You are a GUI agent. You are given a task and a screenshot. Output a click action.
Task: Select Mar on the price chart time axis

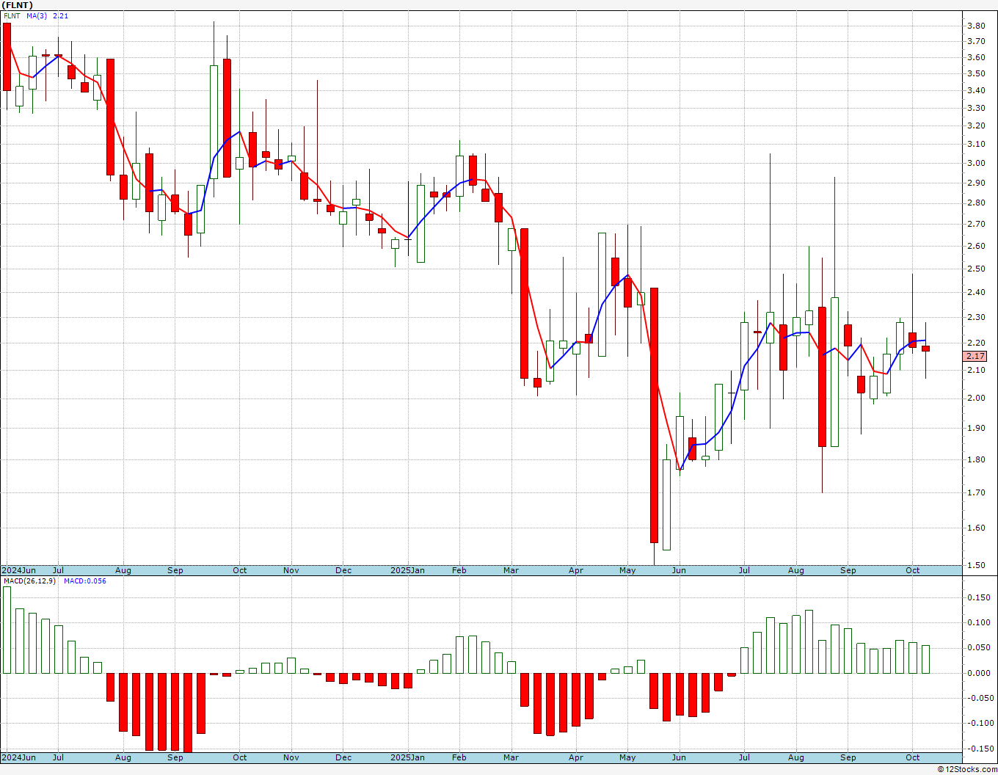pyautogui.click(x=511, y=570)
